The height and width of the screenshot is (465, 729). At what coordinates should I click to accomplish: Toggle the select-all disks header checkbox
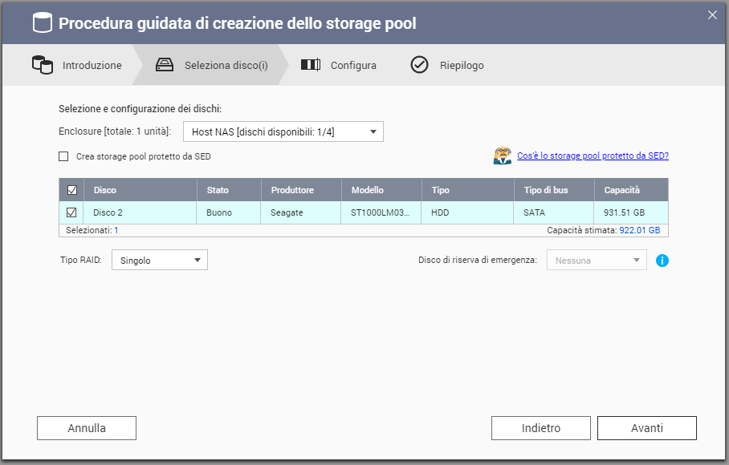click(71, 190)
